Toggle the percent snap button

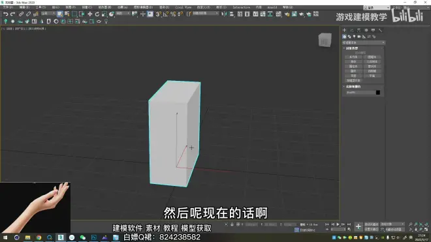[173, 14]
